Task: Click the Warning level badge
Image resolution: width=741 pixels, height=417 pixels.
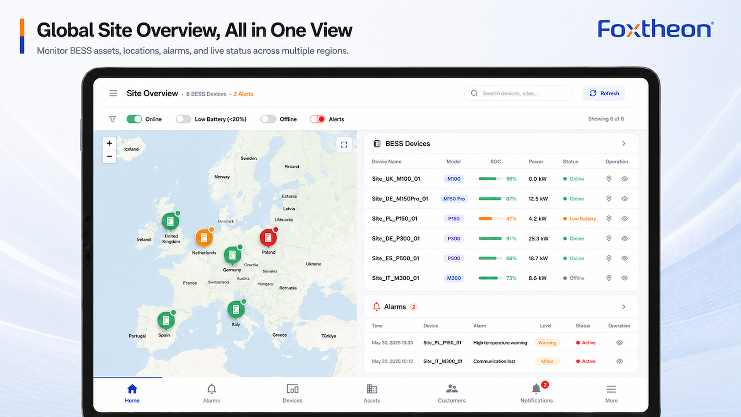Action: point(547,343)
